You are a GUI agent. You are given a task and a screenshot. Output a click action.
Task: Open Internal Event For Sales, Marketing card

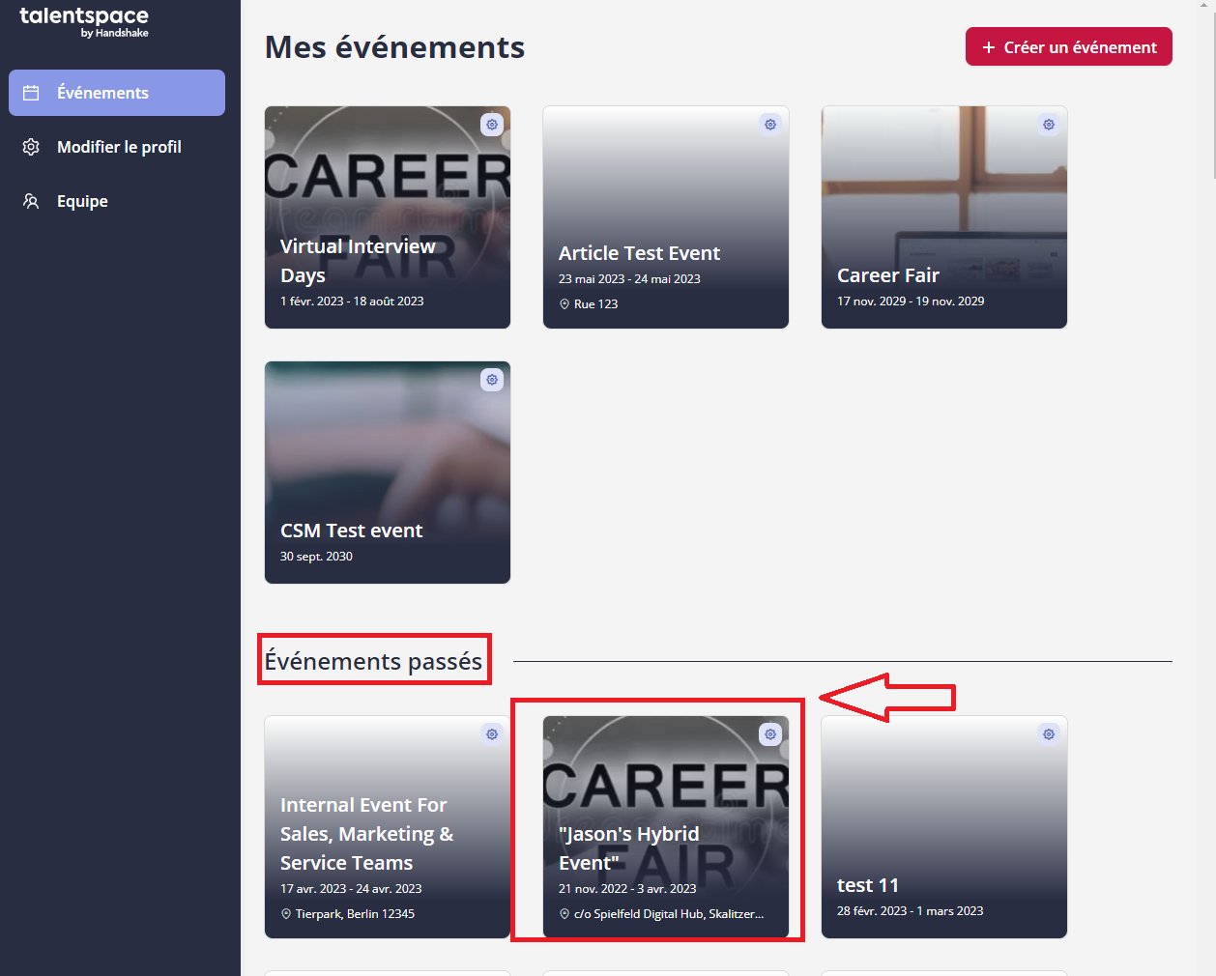(x=388, y=827)
